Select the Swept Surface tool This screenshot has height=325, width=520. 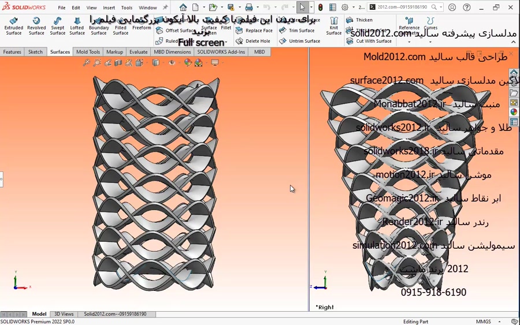[x=58, y=26]
